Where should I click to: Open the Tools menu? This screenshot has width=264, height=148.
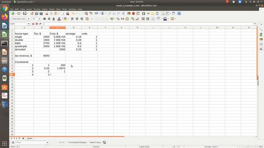pyautogui.click(x=64, y=9)
